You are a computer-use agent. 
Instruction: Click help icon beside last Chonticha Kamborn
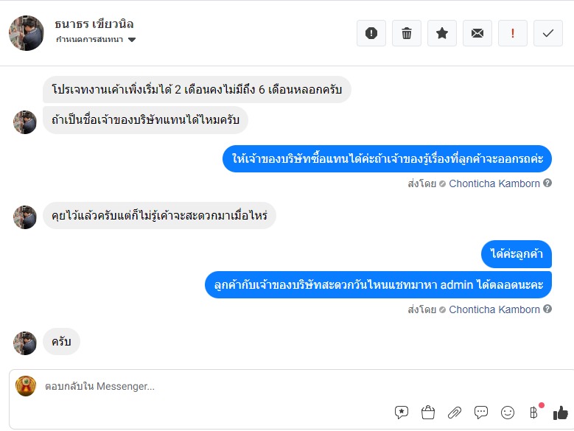[x=547, y=309]
